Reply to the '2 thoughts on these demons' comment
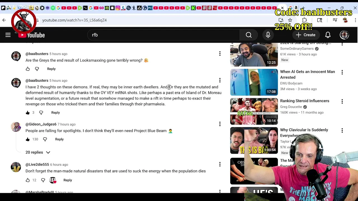This screenshot has width=358, height=201. click(x=55, y=113)
